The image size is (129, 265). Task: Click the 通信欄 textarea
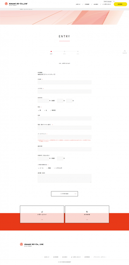64,178
